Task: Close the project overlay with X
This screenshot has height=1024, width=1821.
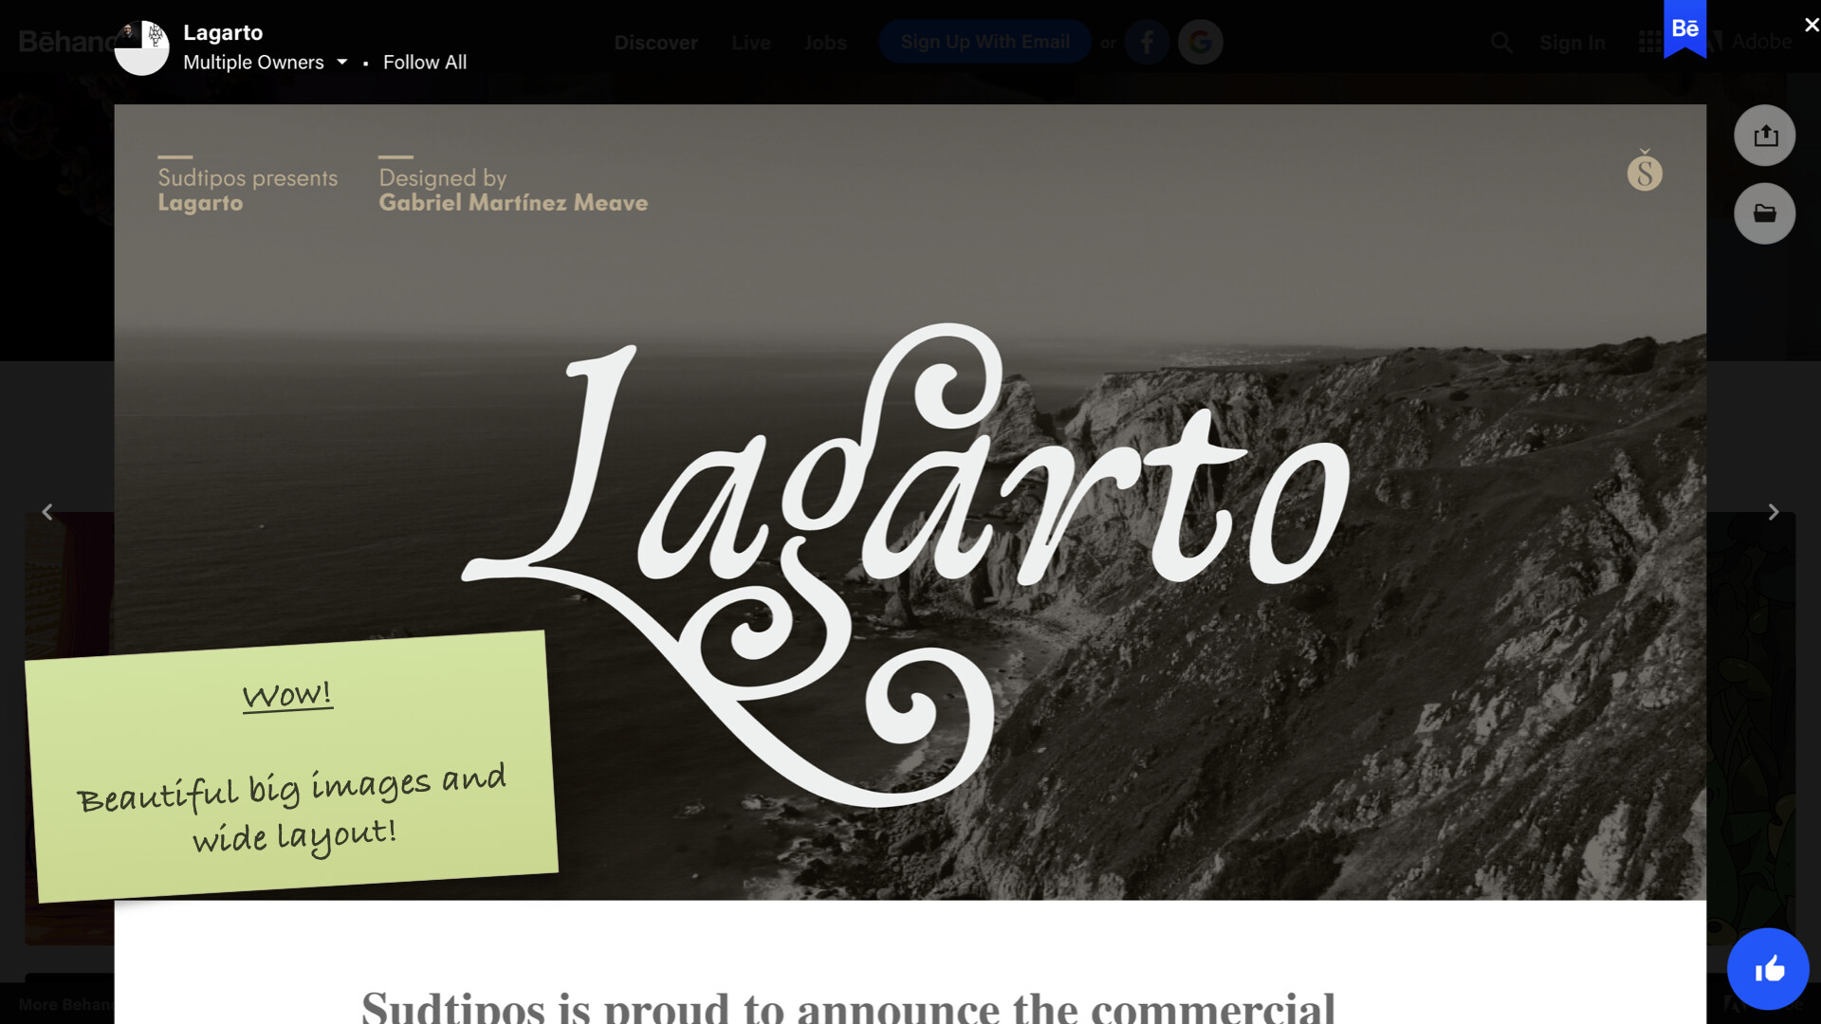Action: pos(1811,25)
